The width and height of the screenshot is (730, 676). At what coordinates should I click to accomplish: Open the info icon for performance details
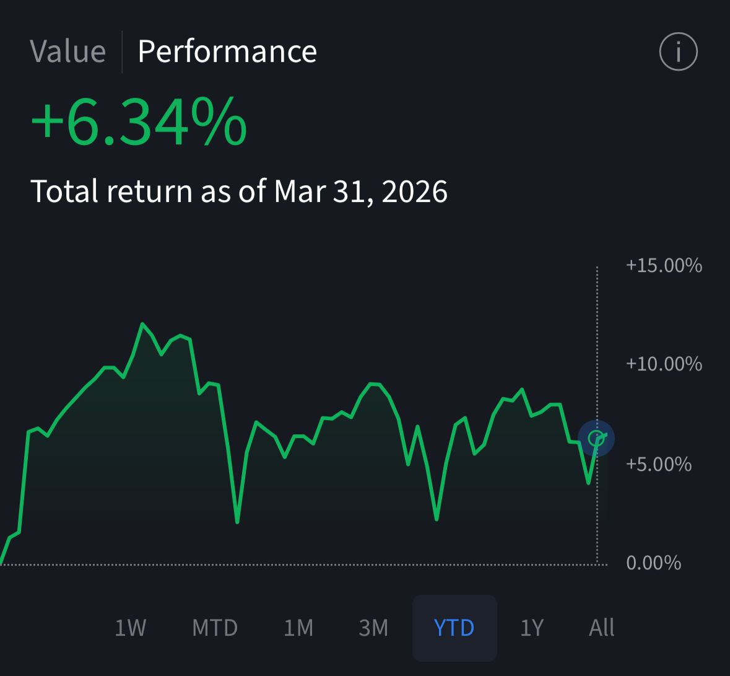pyautogui.click(x=678, y=51)
